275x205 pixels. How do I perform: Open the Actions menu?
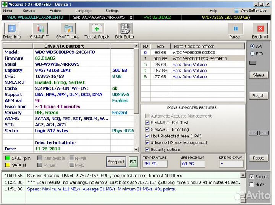point(56,11)
